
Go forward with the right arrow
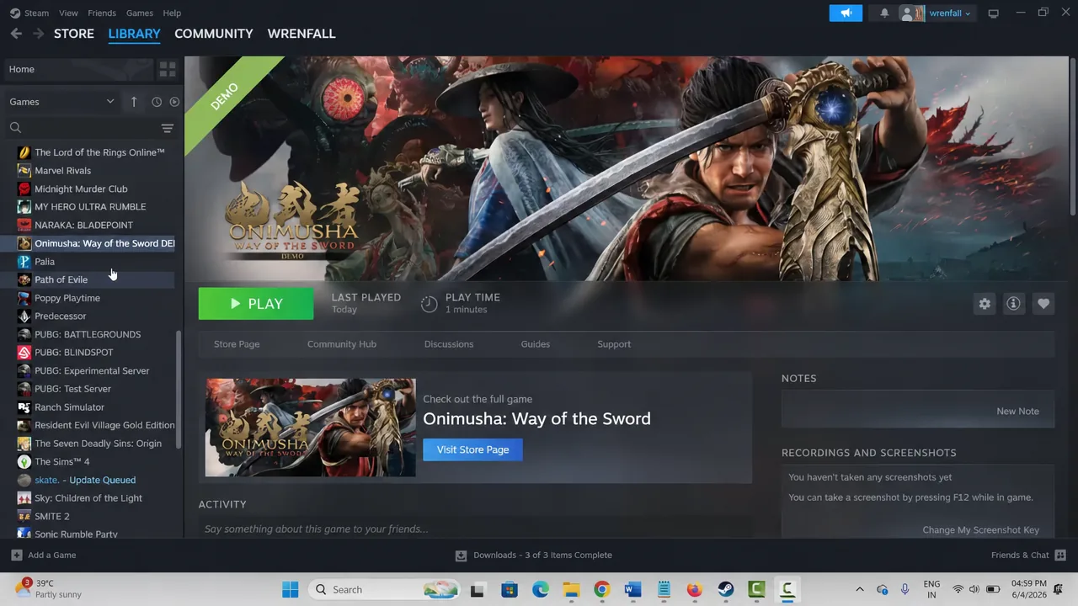pyautogui.click(x=38, y=34)
